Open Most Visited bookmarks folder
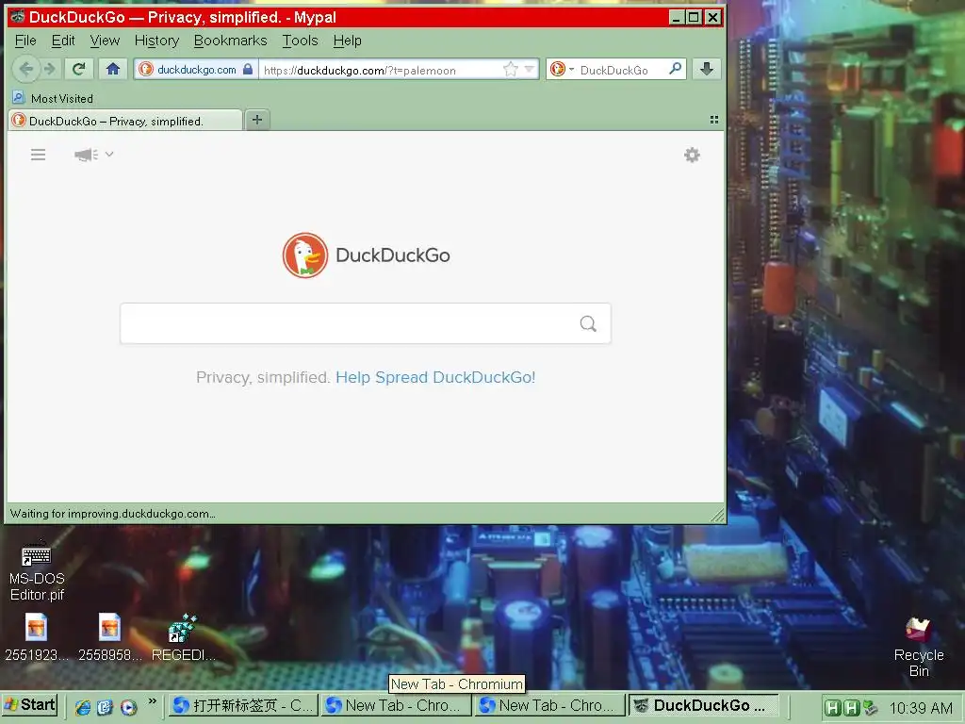The width and height of the screenshot is (965, 724). [x=53, y=98]
